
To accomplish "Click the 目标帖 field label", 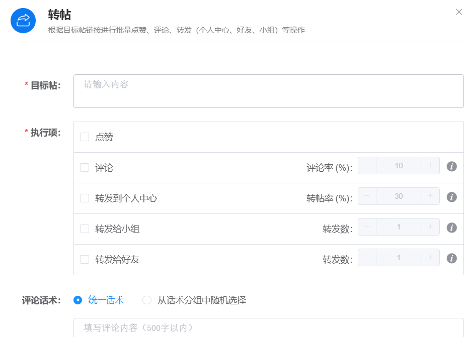I will tap(46, 85).
